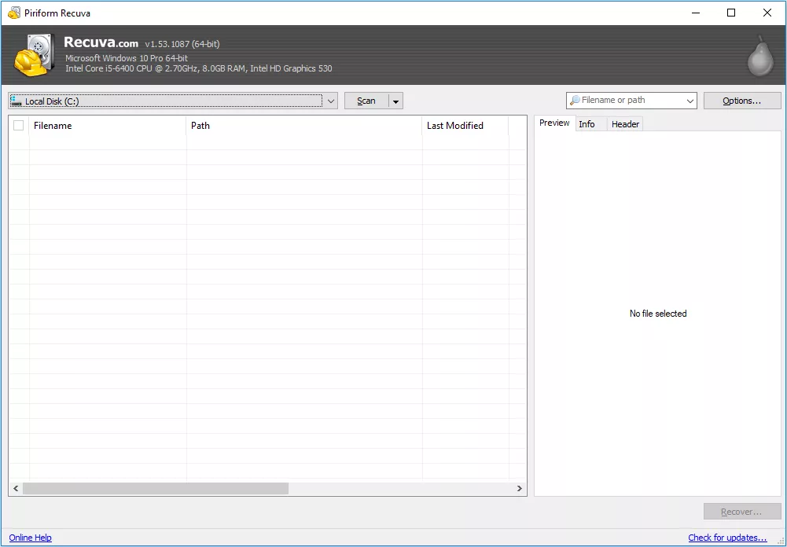Image resolution: width=787 pixels, height=547 pixels.
Task: Switch to the Preview tab
Action: [x=554, y=123]
